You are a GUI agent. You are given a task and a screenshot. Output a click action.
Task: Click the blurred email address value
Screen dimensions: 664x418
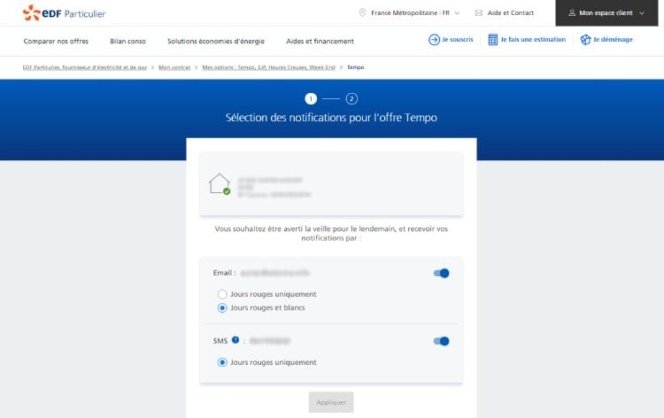point(274,273)
